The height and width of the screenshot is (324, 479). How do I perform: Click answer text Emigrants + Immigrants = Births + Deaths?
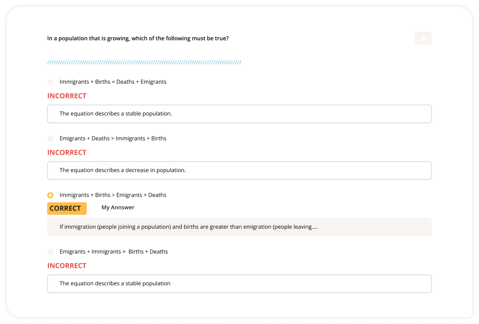click(114, 252)
